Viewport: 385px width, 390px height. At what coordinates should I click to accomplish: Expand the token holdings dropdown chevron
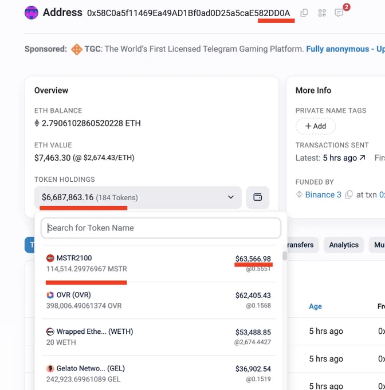[x=231, y=197]
